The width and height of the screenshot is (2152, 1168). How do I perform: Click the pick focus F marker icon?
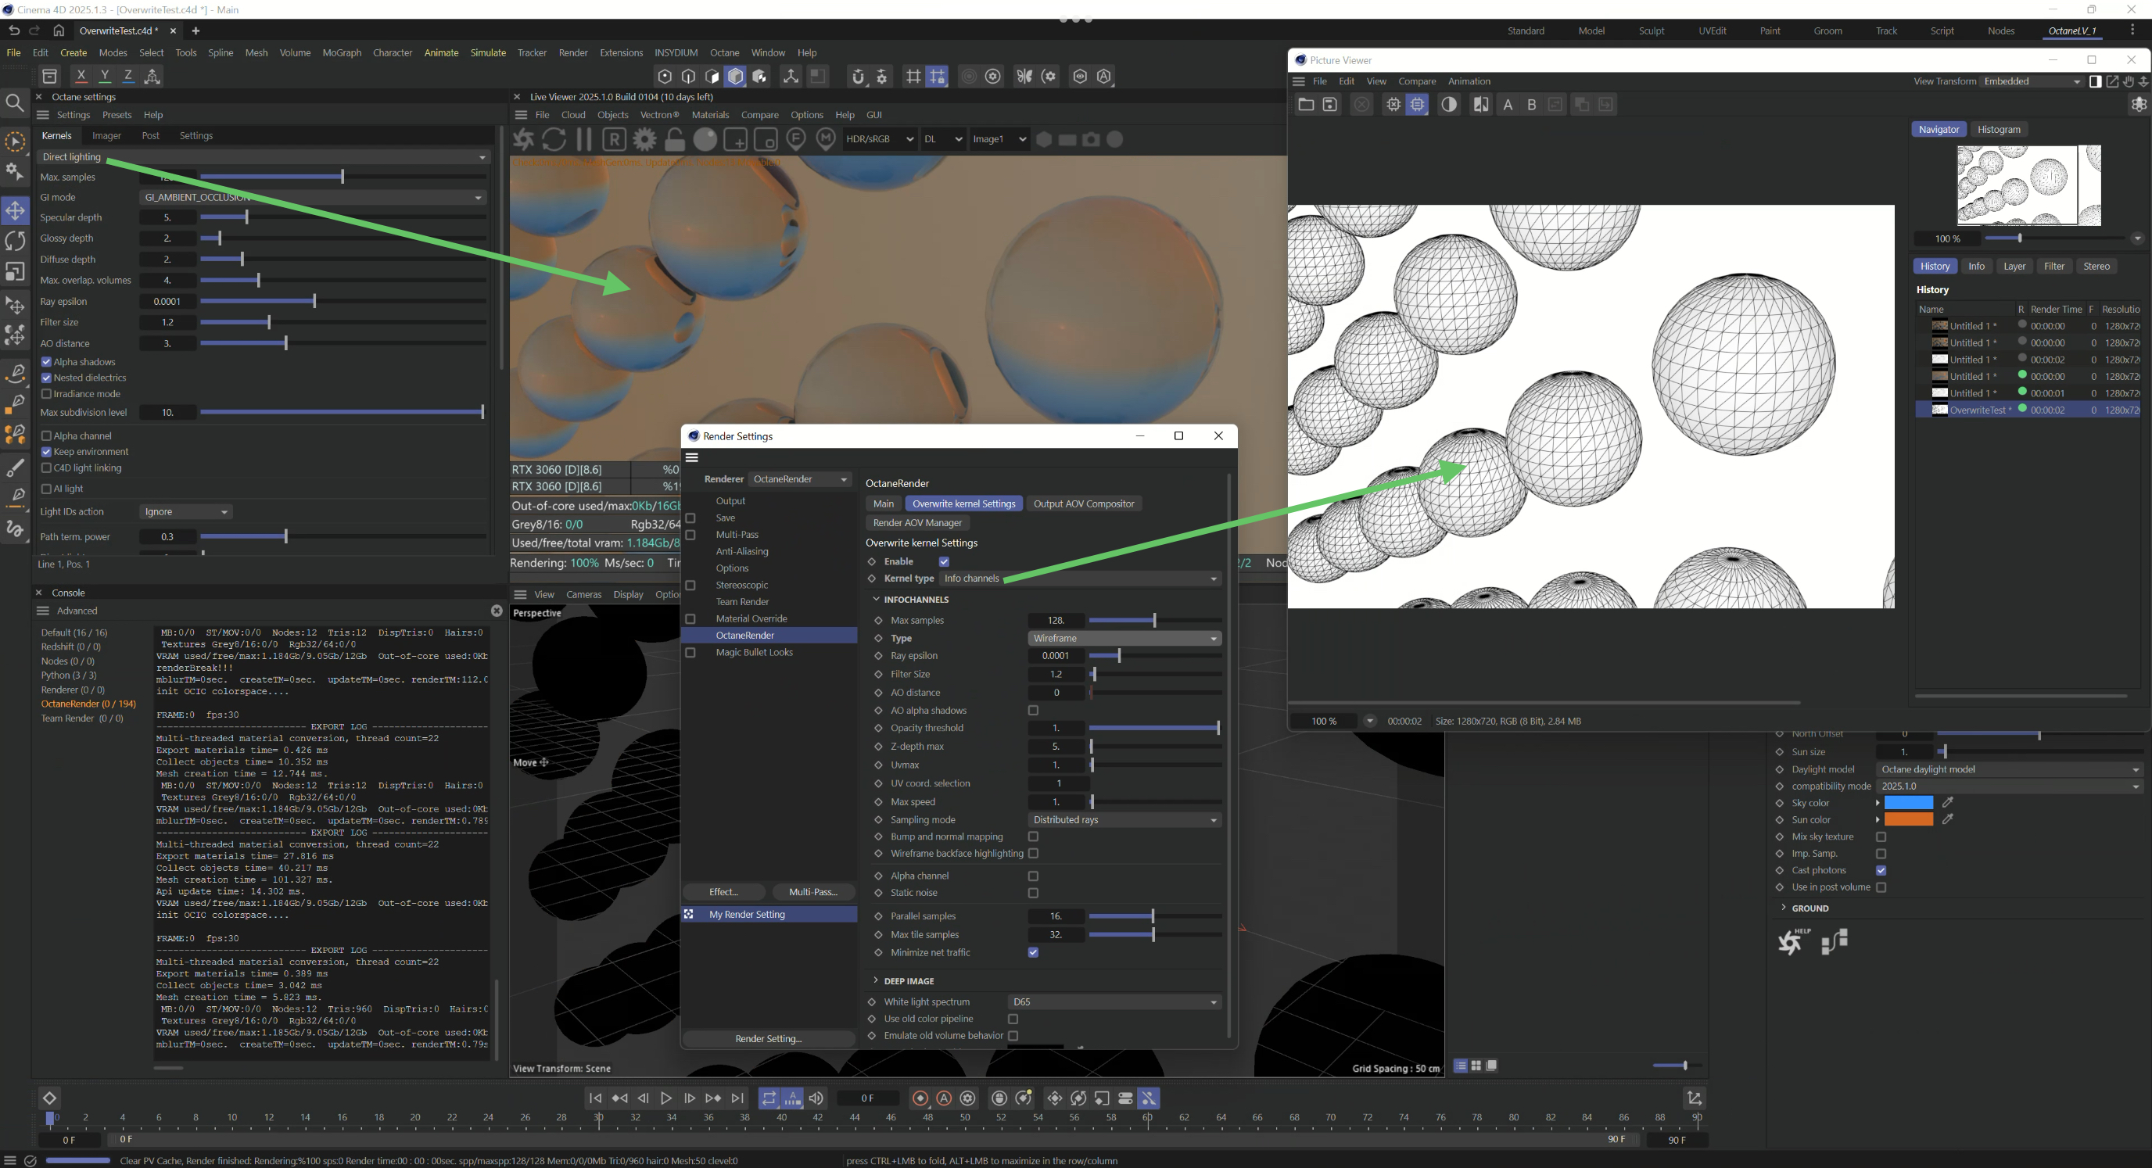[796, 139]
